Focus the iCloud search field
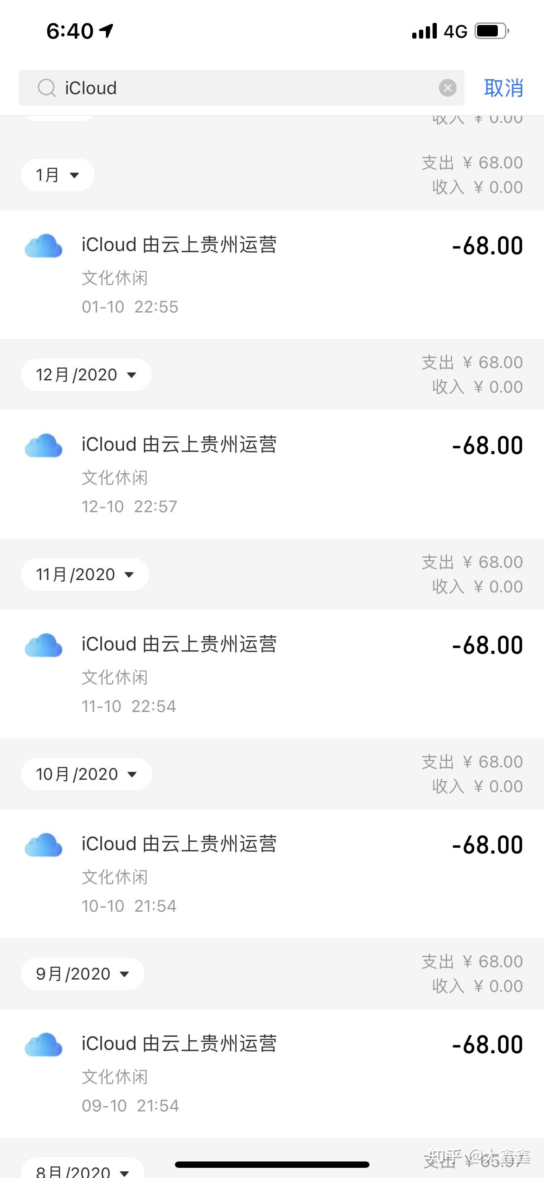This screenshot has width=544, height=1178. coord(241,88)
